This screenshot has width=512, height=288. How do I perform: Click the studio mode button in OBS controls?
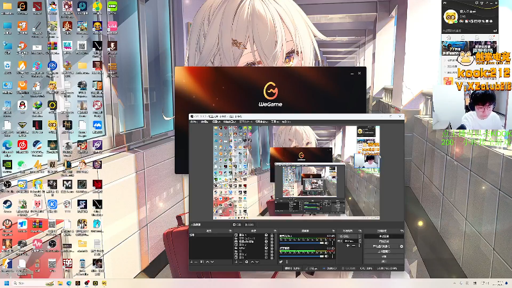click(383, 252)
